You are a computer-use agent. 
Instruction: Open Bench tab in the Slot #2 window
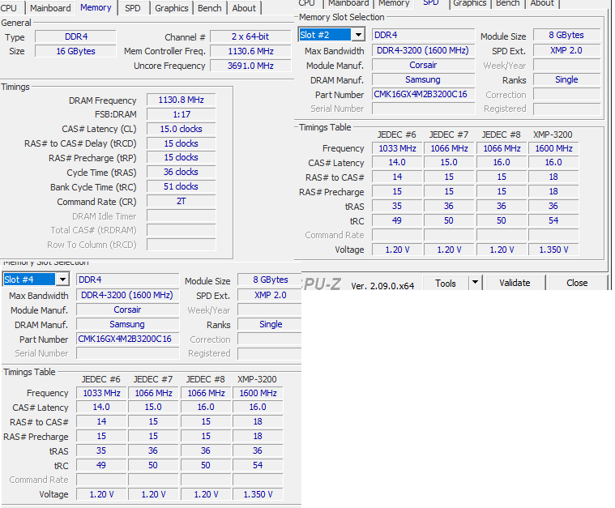[507, 3]
